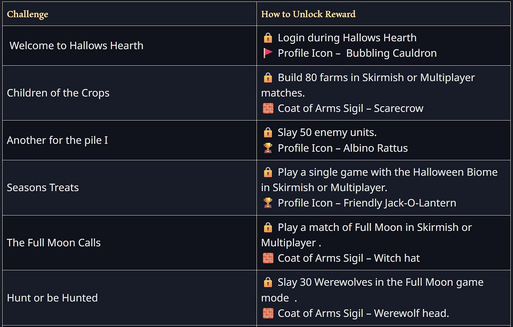Select the brick icon next to Scarecrow sigil
Image resolution: width=513 pixels, height=327 pixels.
(x=268, y=108)
